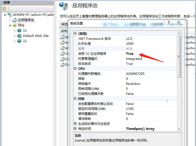196x146 pixels.
Task: Collapse the CPU property section
Action: tap(75, 69)
